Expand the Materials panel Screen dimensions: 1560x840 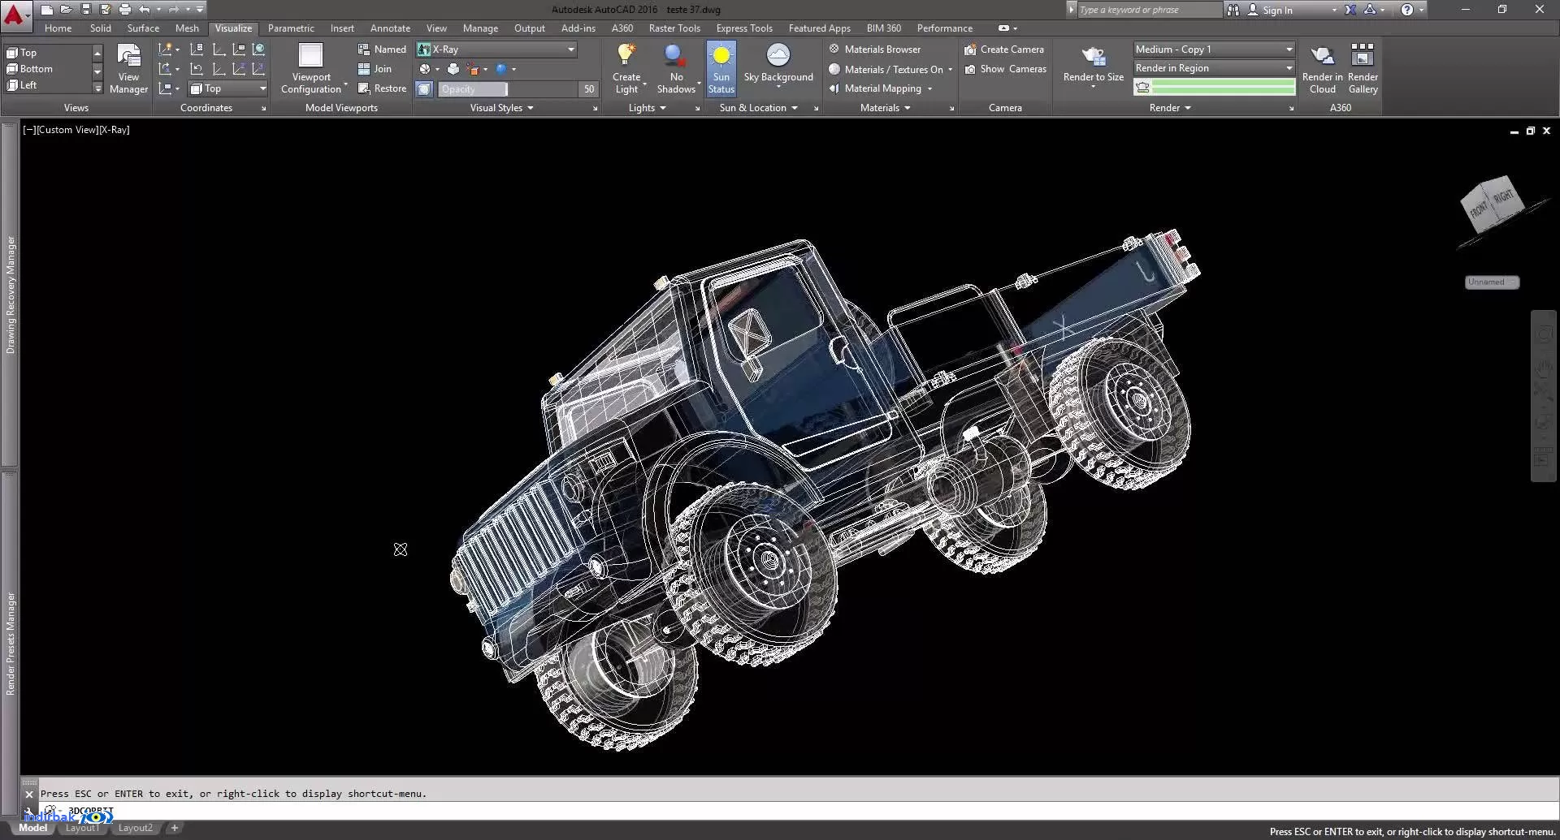(x=885, y=108)
